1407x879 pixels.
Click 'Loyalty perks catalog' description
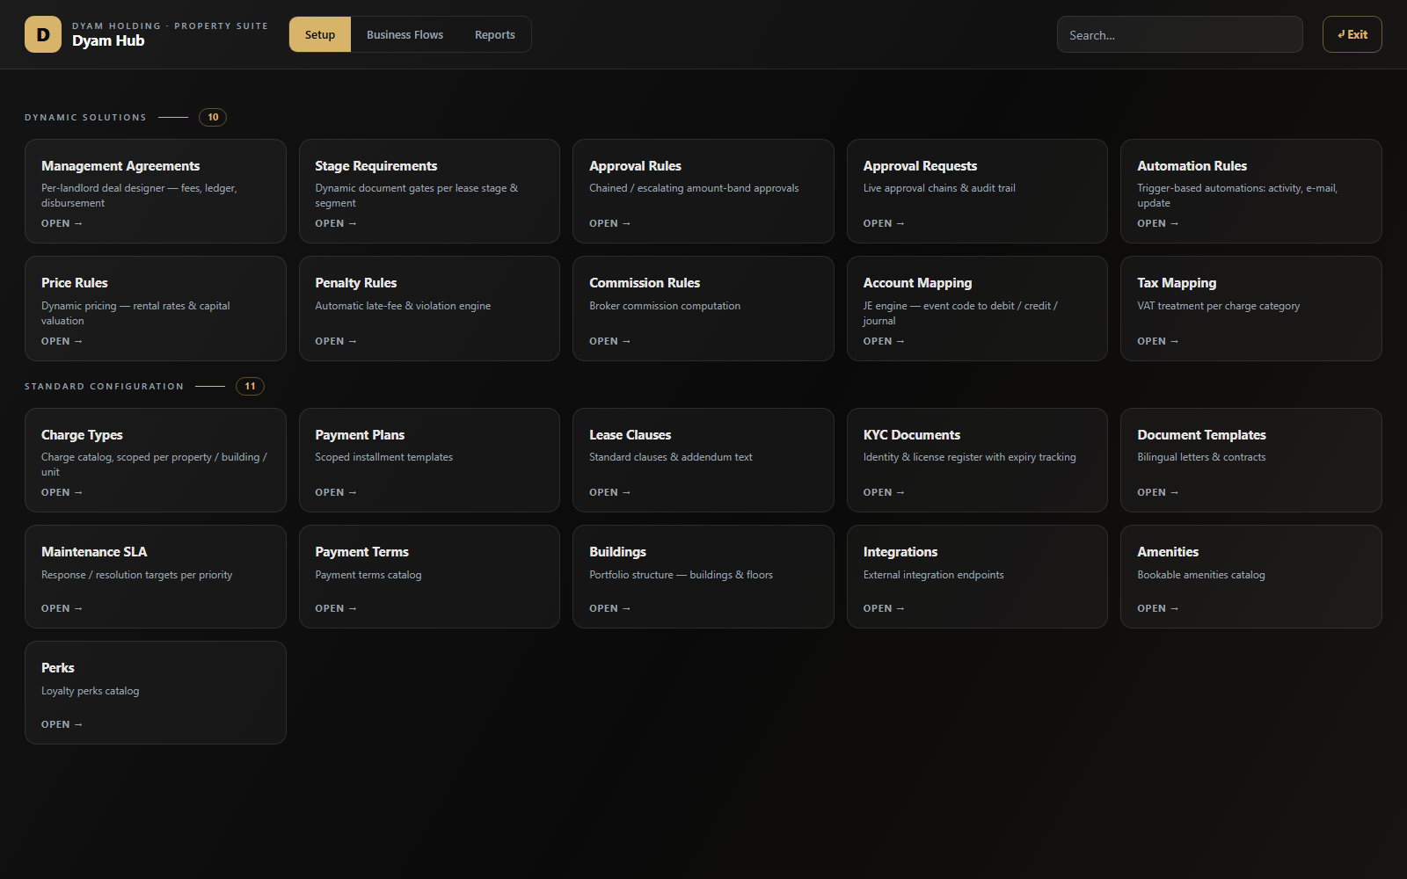click(91, 691)
